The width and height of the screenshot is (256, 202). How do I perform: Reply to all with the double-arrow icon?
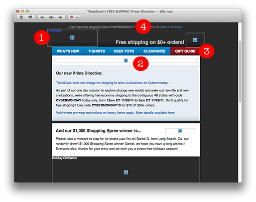click(51, 18)
